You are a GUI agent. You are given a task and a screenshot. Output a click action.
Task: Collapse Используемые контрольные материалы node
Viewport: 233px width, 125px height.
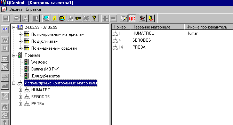click(x=14, y=83)
